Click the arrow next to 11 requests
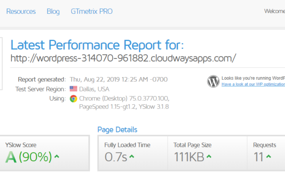Image resolution: width=285 pixels, height=181 pixels. [x=269, y=156]
